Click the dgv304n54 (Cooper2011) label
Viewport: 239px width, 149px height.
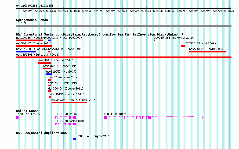tap(66, 88)
